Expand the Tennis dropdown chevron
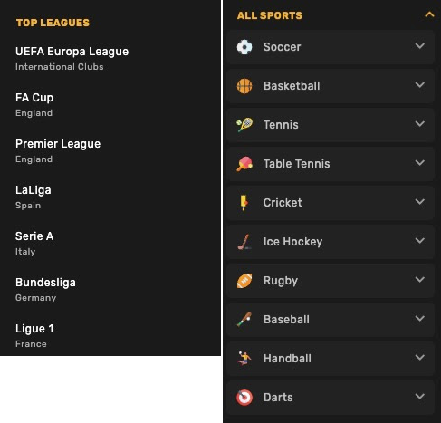441x423 pixels. click(x=420, y=123)
